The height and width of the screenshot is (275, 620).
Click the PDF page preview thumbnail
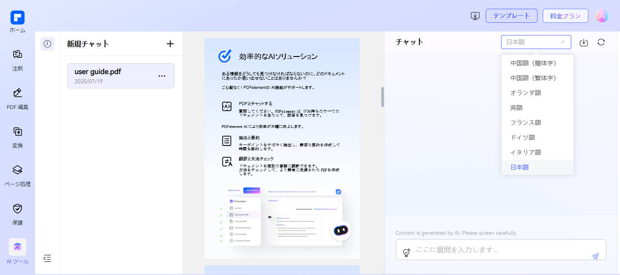point(282,148)
